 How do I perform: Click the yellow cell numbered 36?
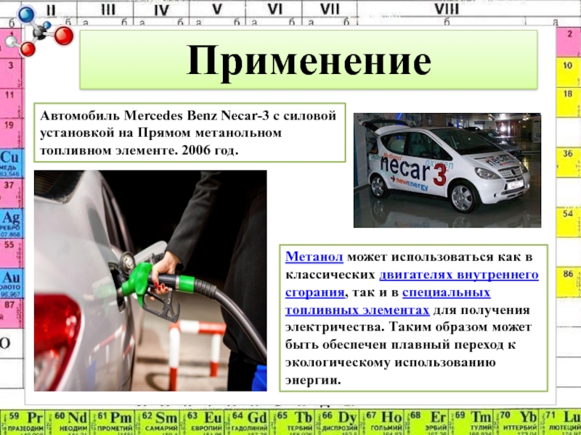pos(568,162)
